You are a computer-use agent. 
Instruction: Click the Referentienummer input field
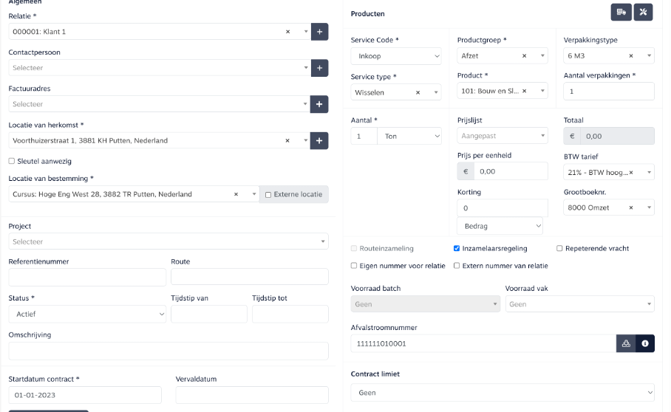click(x=87, y=277)
